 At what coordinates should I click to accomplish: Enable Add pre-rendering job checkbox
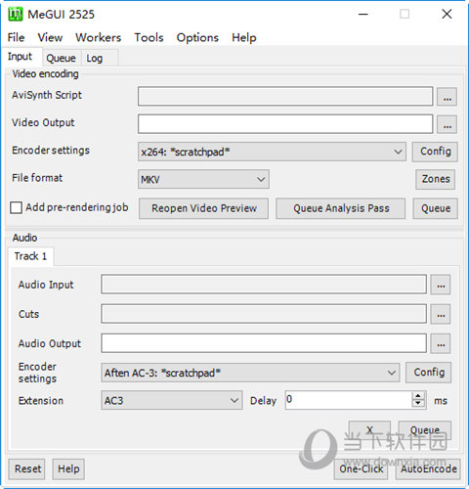(x=16, y=207)
